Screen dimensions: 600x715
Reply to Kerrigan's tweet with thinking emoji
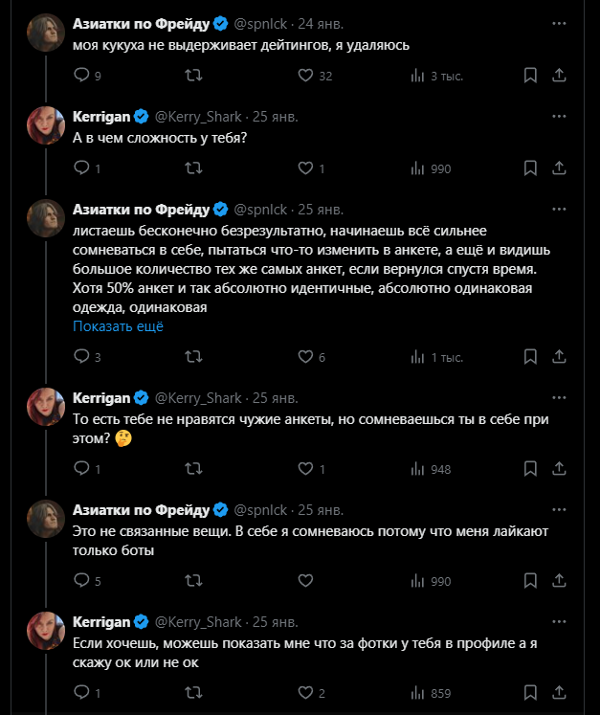[81, 469]
